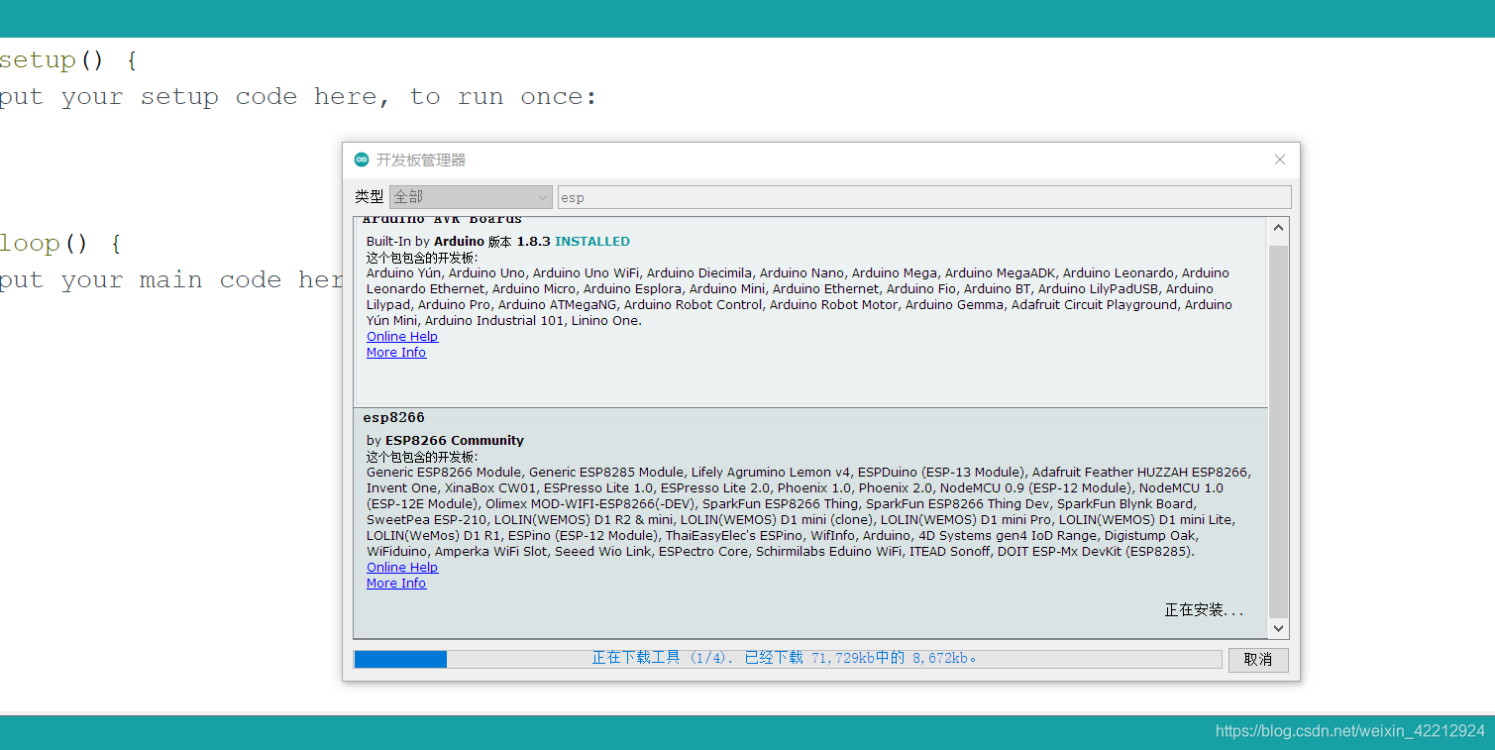Viewport: 1495px width, 750px height.
Task: Click the 'loop() {' line in the editor
Action: [60, 244]
